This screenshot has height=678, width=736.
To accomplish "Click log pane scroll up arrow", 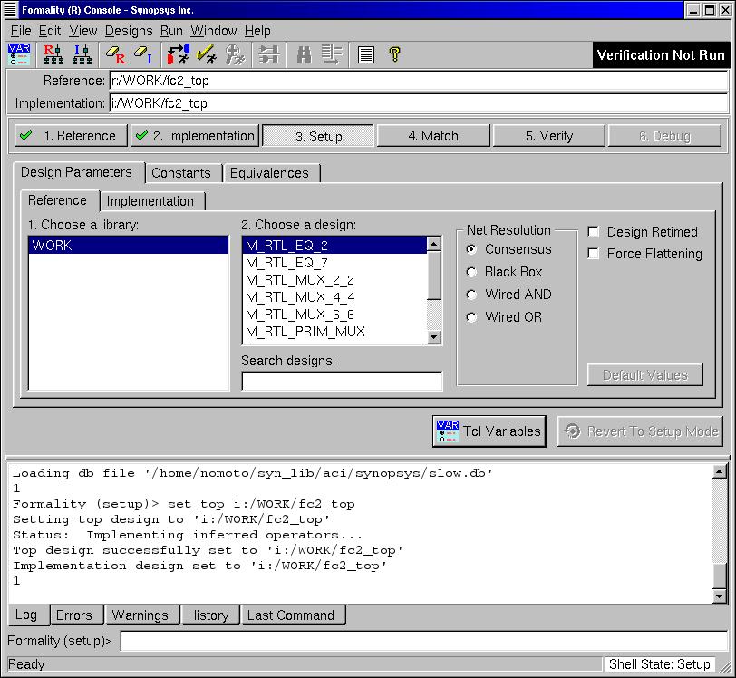I will [720, 471].
